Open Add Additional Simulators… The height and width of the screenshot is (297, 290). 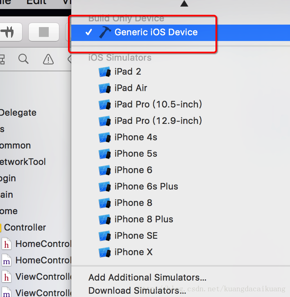[147, 277]
